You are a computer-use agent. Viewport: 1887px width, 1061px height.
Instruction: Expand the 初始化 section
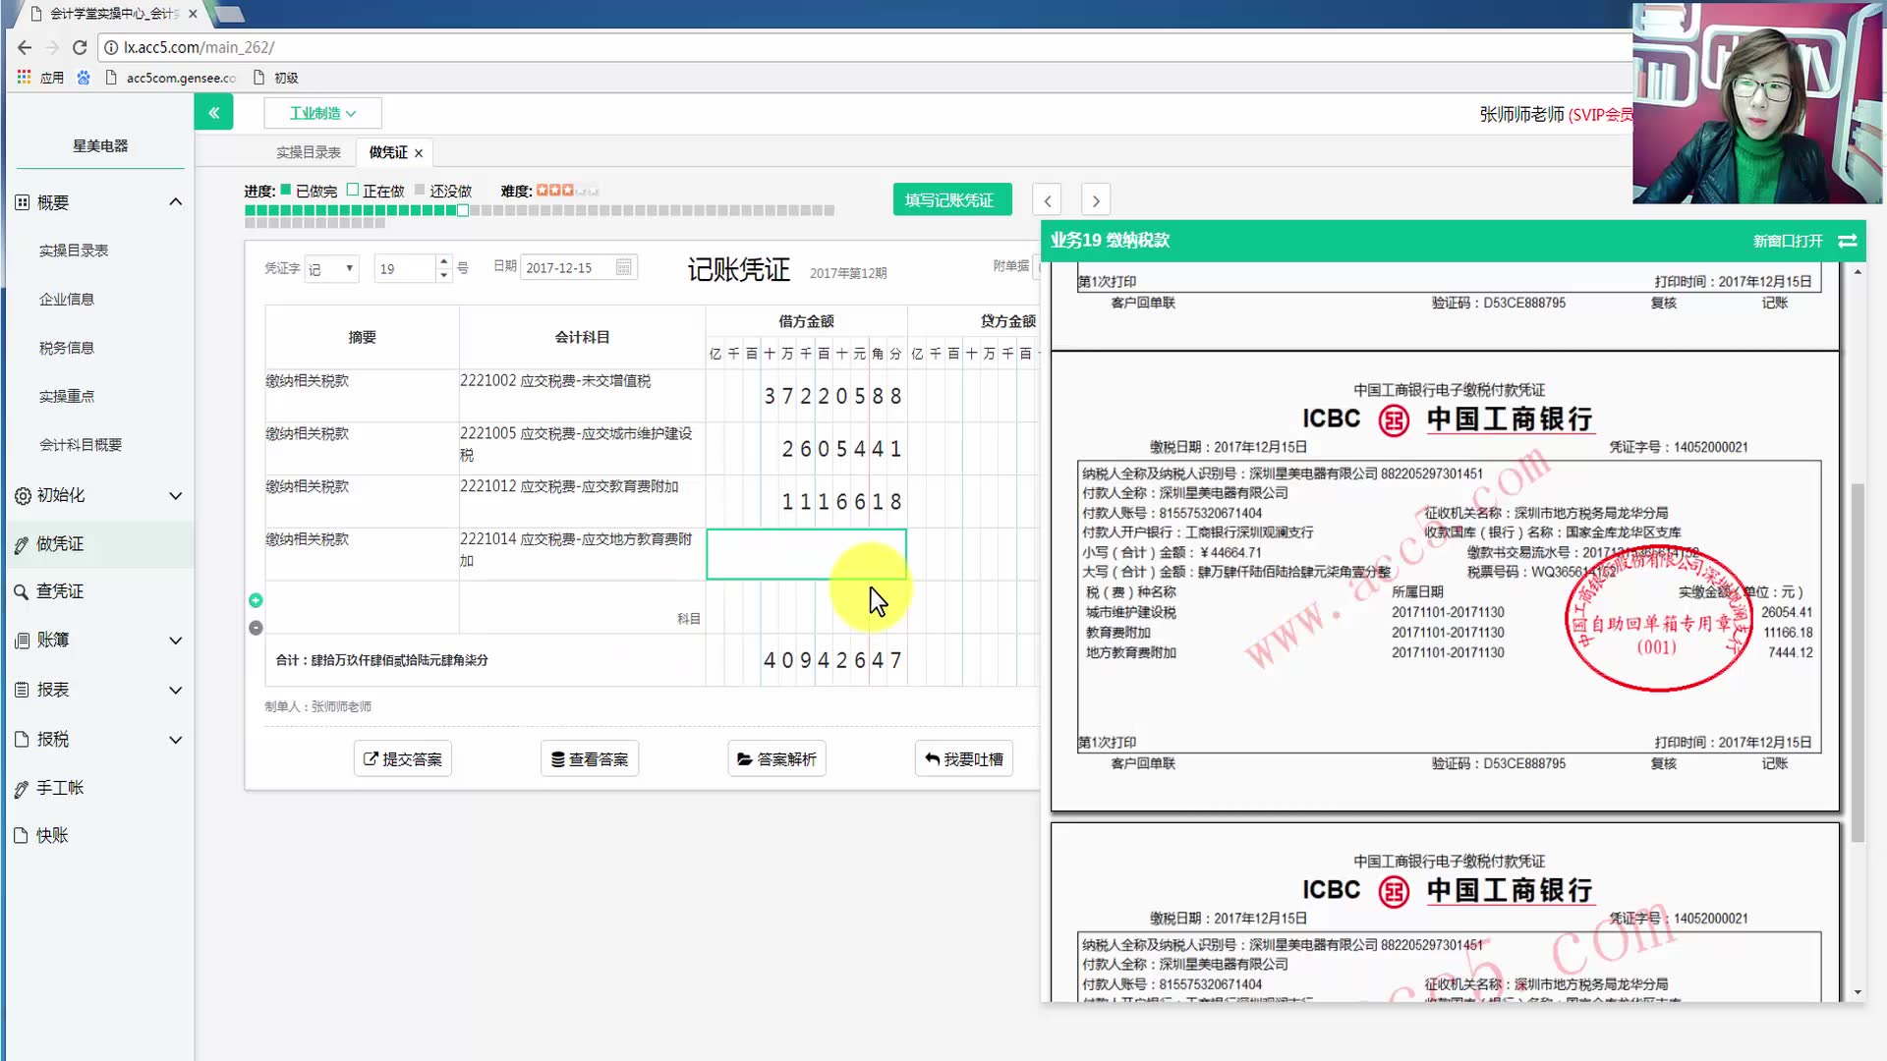(175, 496)
